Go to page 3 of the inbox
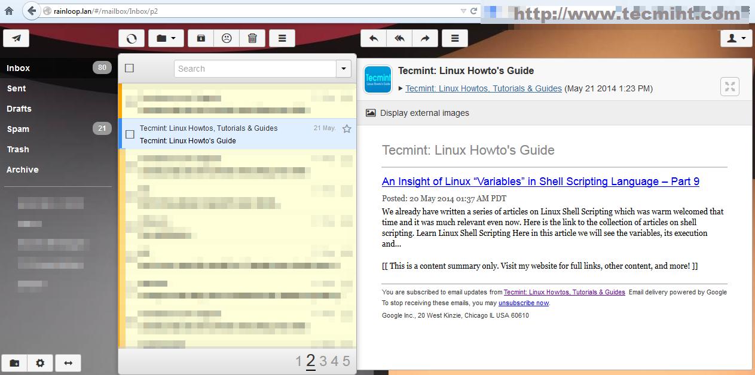The width and height of the screenshot is (755, 375). click(322, 361)
